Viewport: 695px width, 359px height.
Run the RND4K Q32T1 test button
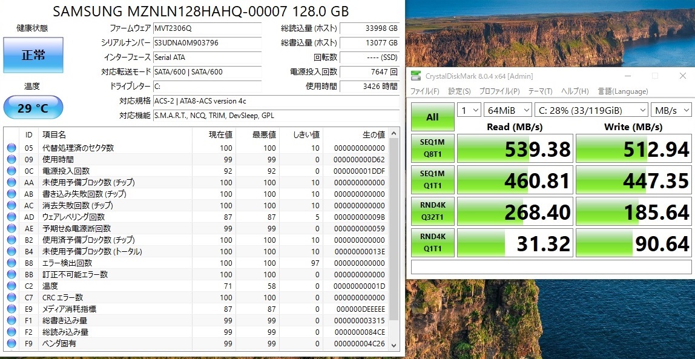pos(433,211)
